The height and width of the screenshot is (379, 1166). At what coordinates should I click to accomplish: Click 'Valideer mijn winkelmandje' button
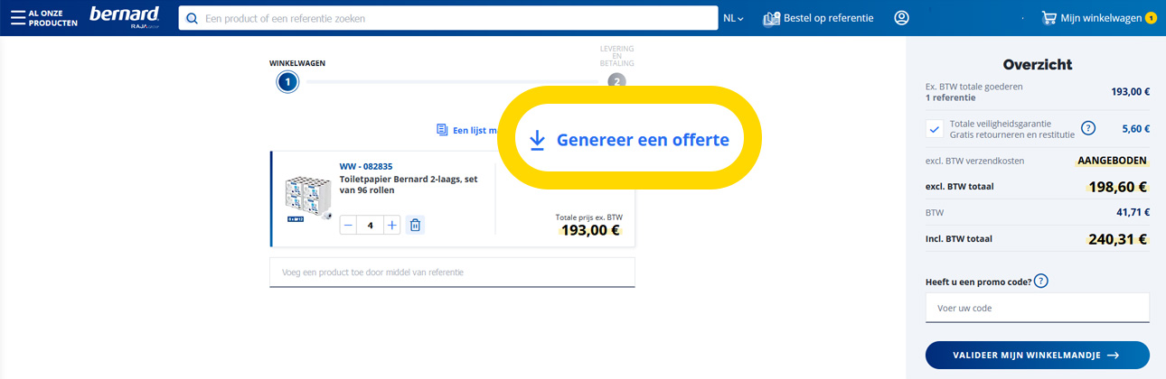(1037, 356)
